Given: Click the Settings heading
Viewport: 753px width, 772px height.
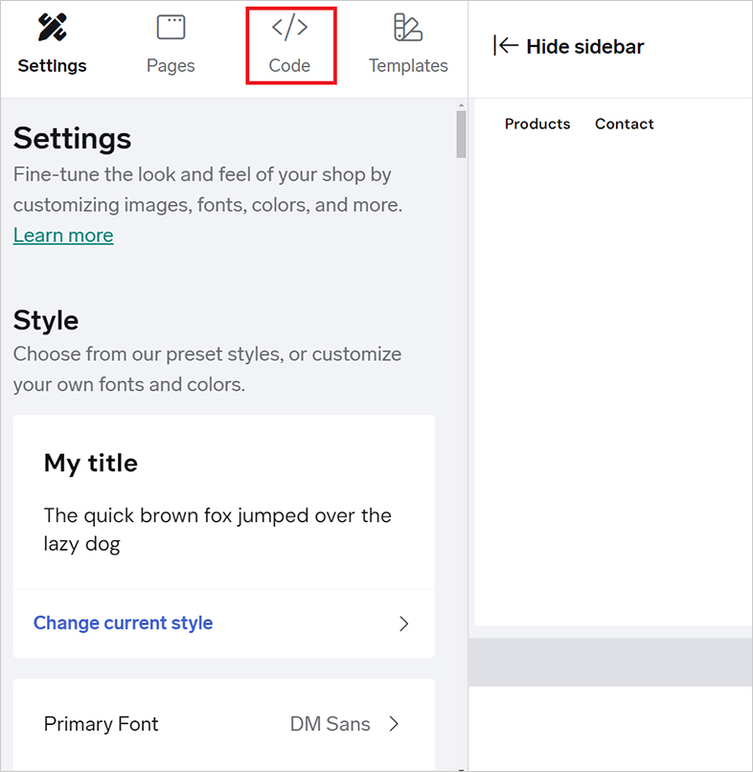Looking at the screenshot, I should [x=73, y=138].
